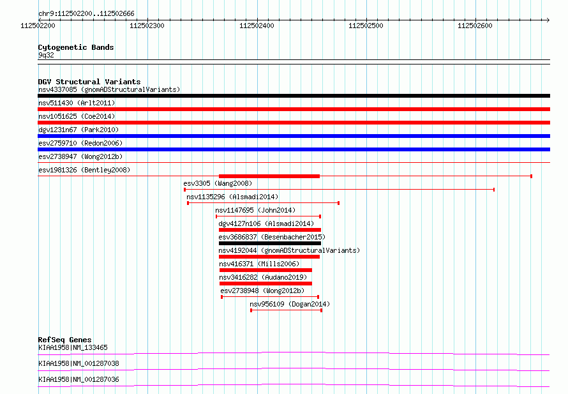Screen dimensions: 568x394
Task: Open variant label nsv4337085 (gnomADStructuralVariants)
Action: [109, 89]
